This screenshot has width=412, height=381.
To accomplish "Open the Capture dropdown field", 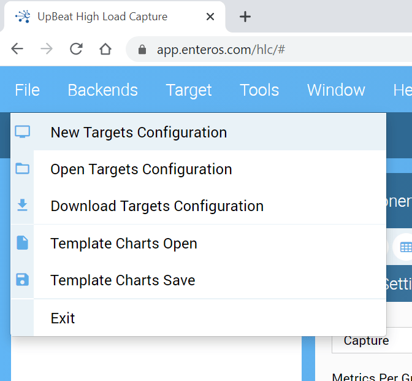I will pyautogui.click(x=371, y=342).
